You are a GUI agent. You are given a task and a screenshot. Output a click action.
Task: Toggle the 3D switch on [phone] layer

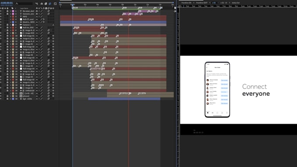(53, 96)
